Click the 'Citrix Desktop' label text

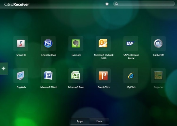click(49, 55)
